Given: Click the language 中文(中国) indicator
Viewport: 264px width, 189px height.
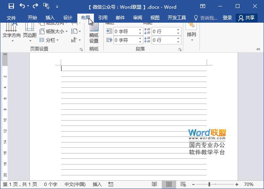Looking at the screenshot, I should coord(75,184).
